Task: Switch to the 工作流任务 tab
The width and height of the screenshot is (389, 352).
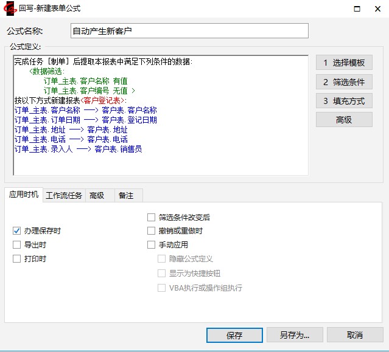Action: click(x=64, y=196)
